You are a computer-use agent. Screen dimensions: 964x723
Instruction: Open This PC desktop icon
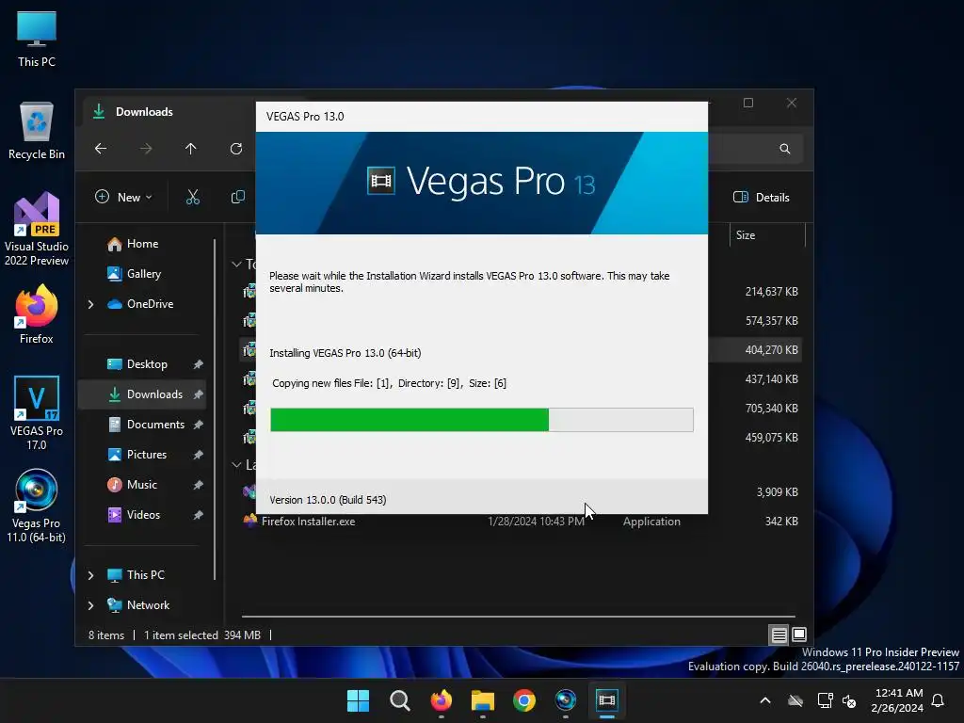coord(37,39)
